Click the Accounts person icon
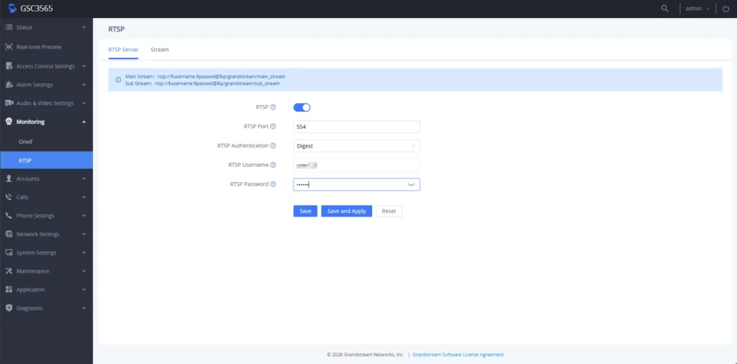Viewport: 737px width, 364px height. 9,178
